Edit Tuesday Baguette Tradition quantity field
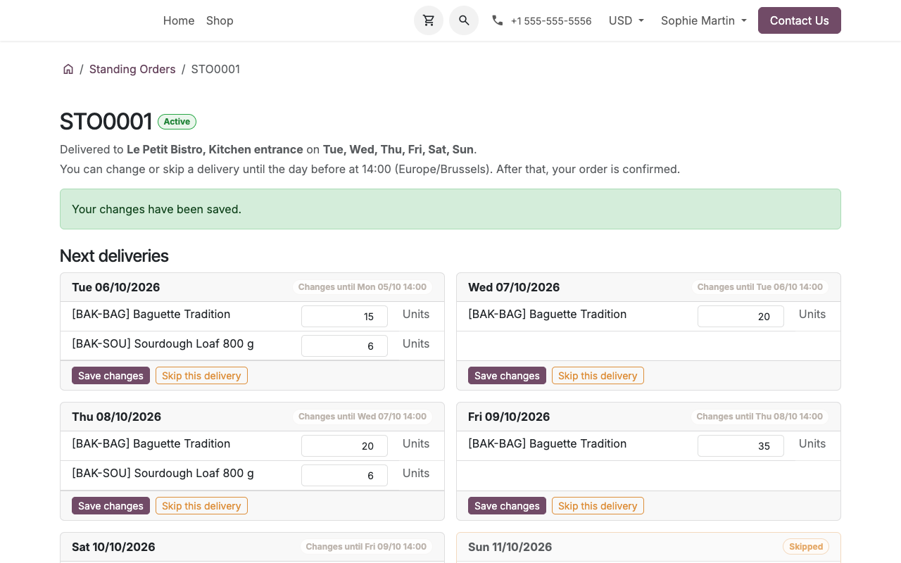This screenshot has height=563, width=901. (344, 317)
